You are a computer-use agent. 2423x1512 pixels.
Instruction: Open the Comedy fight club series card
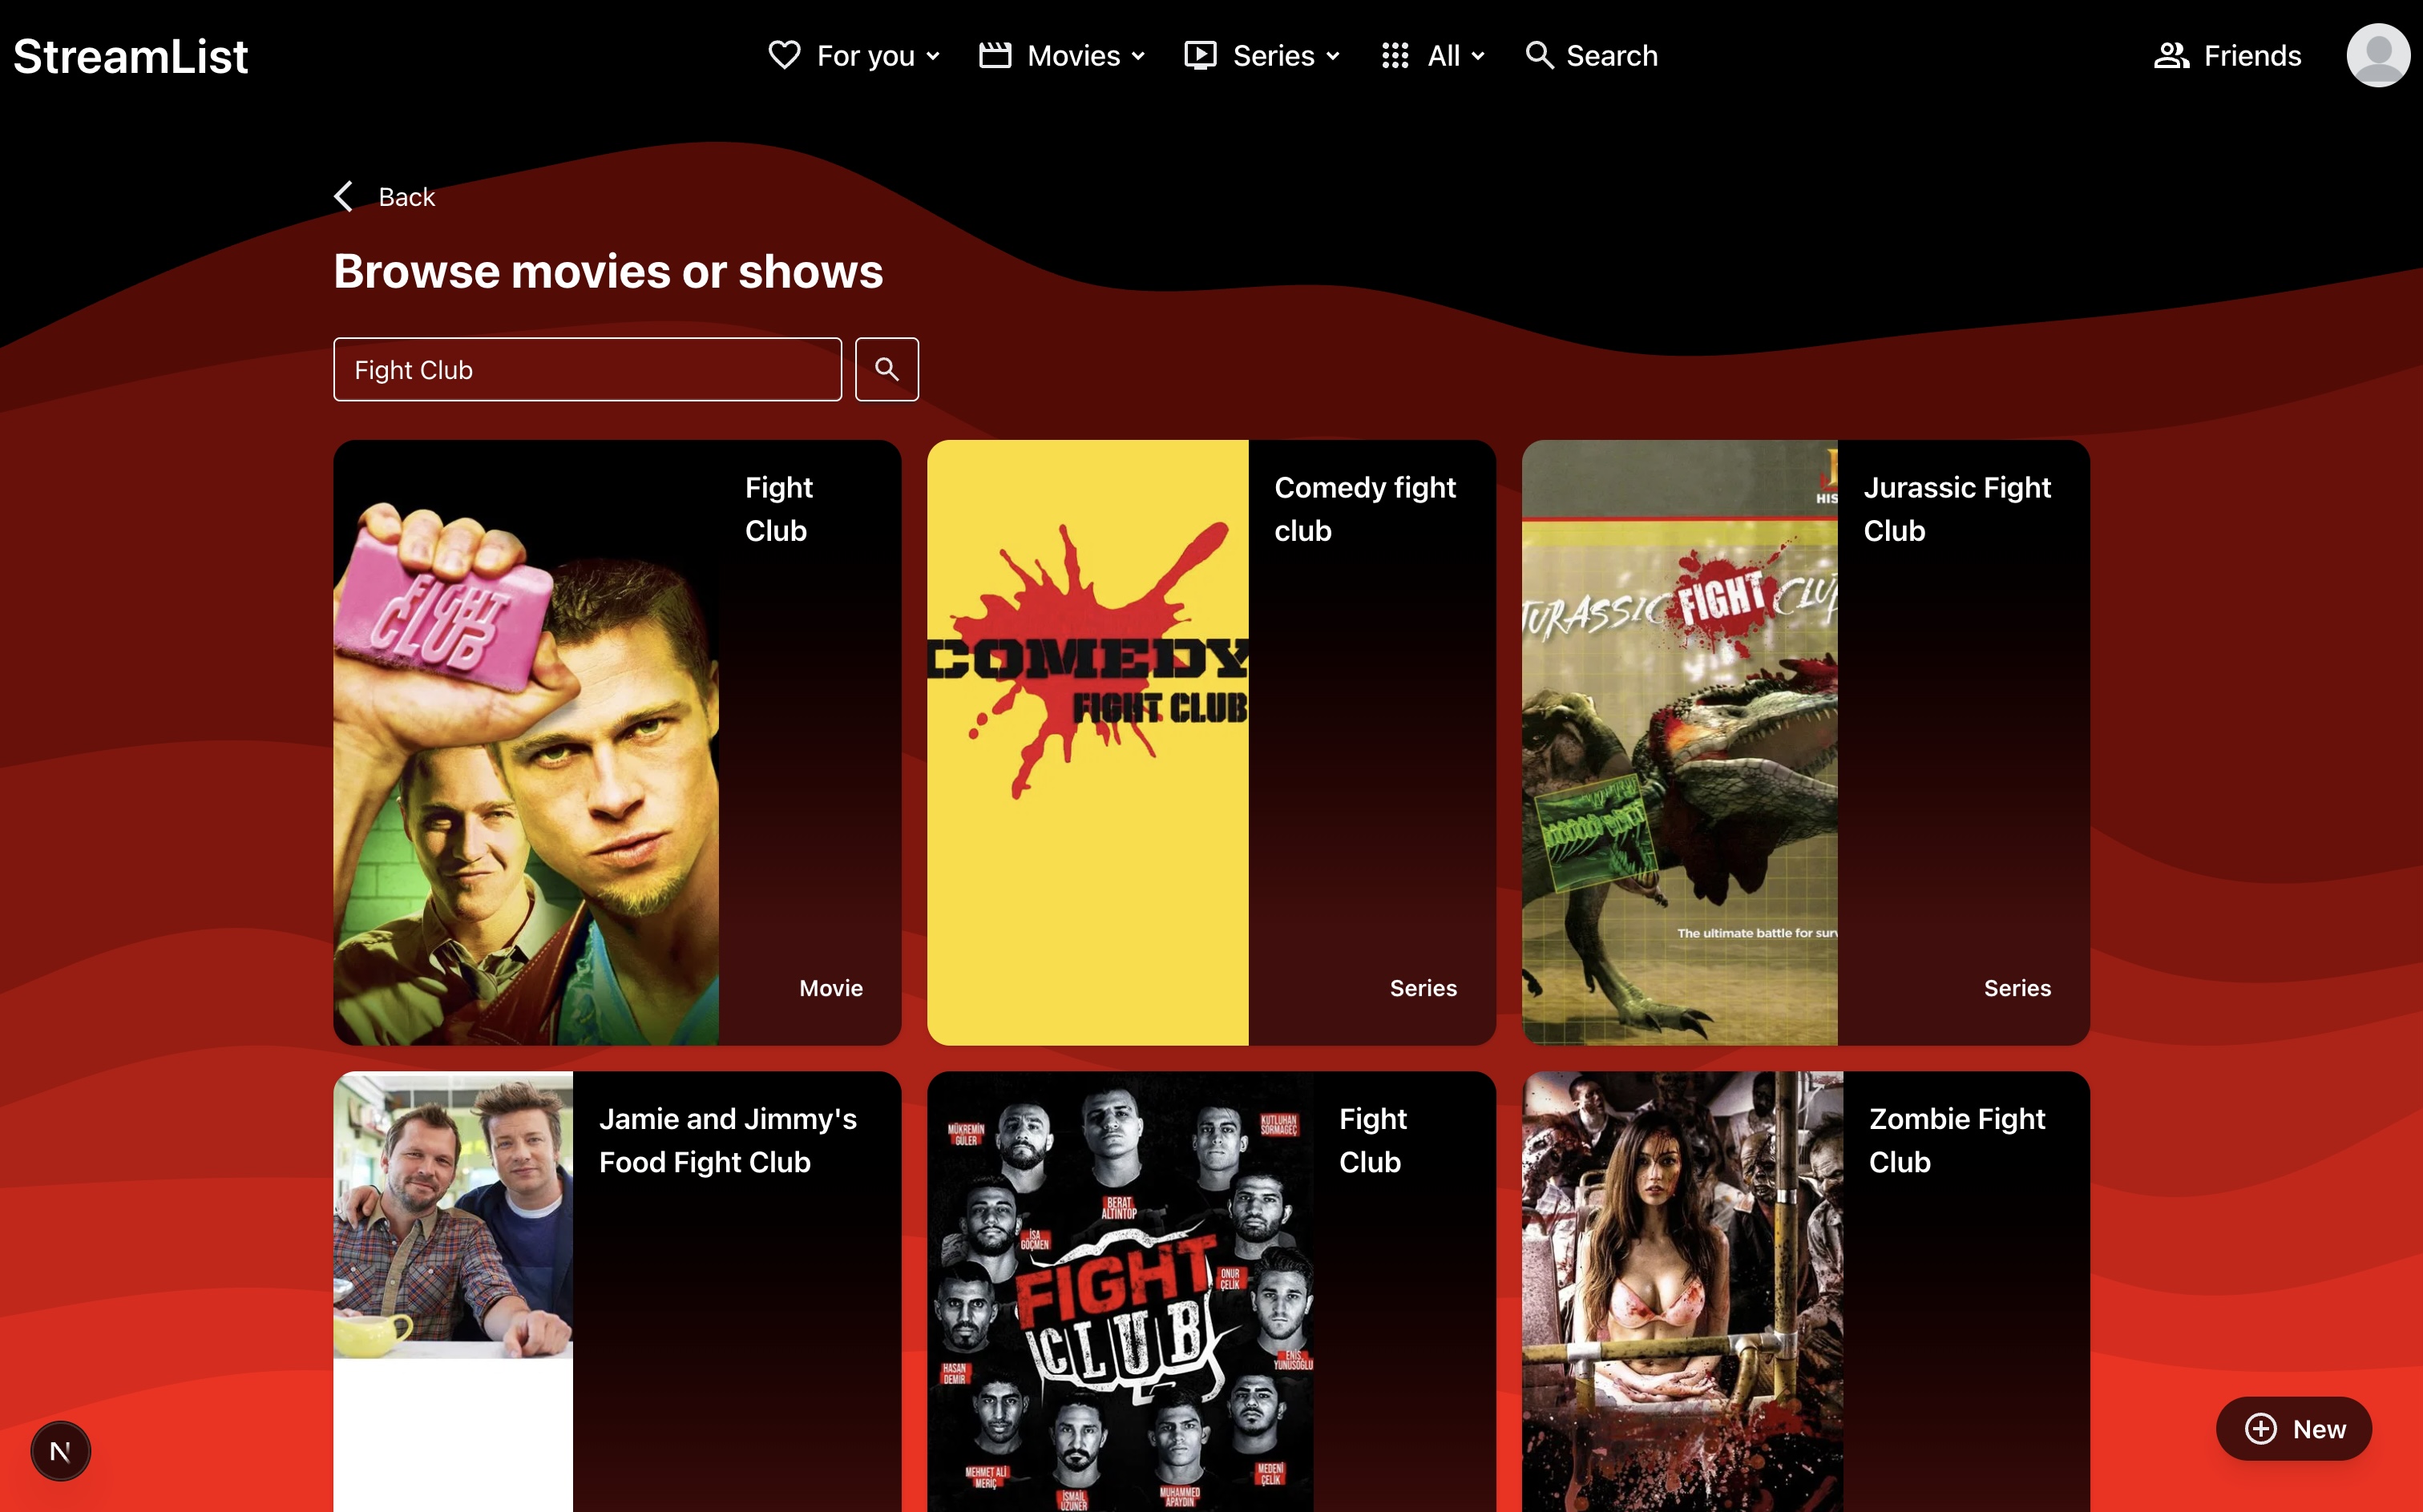[x=1211, y=742]
